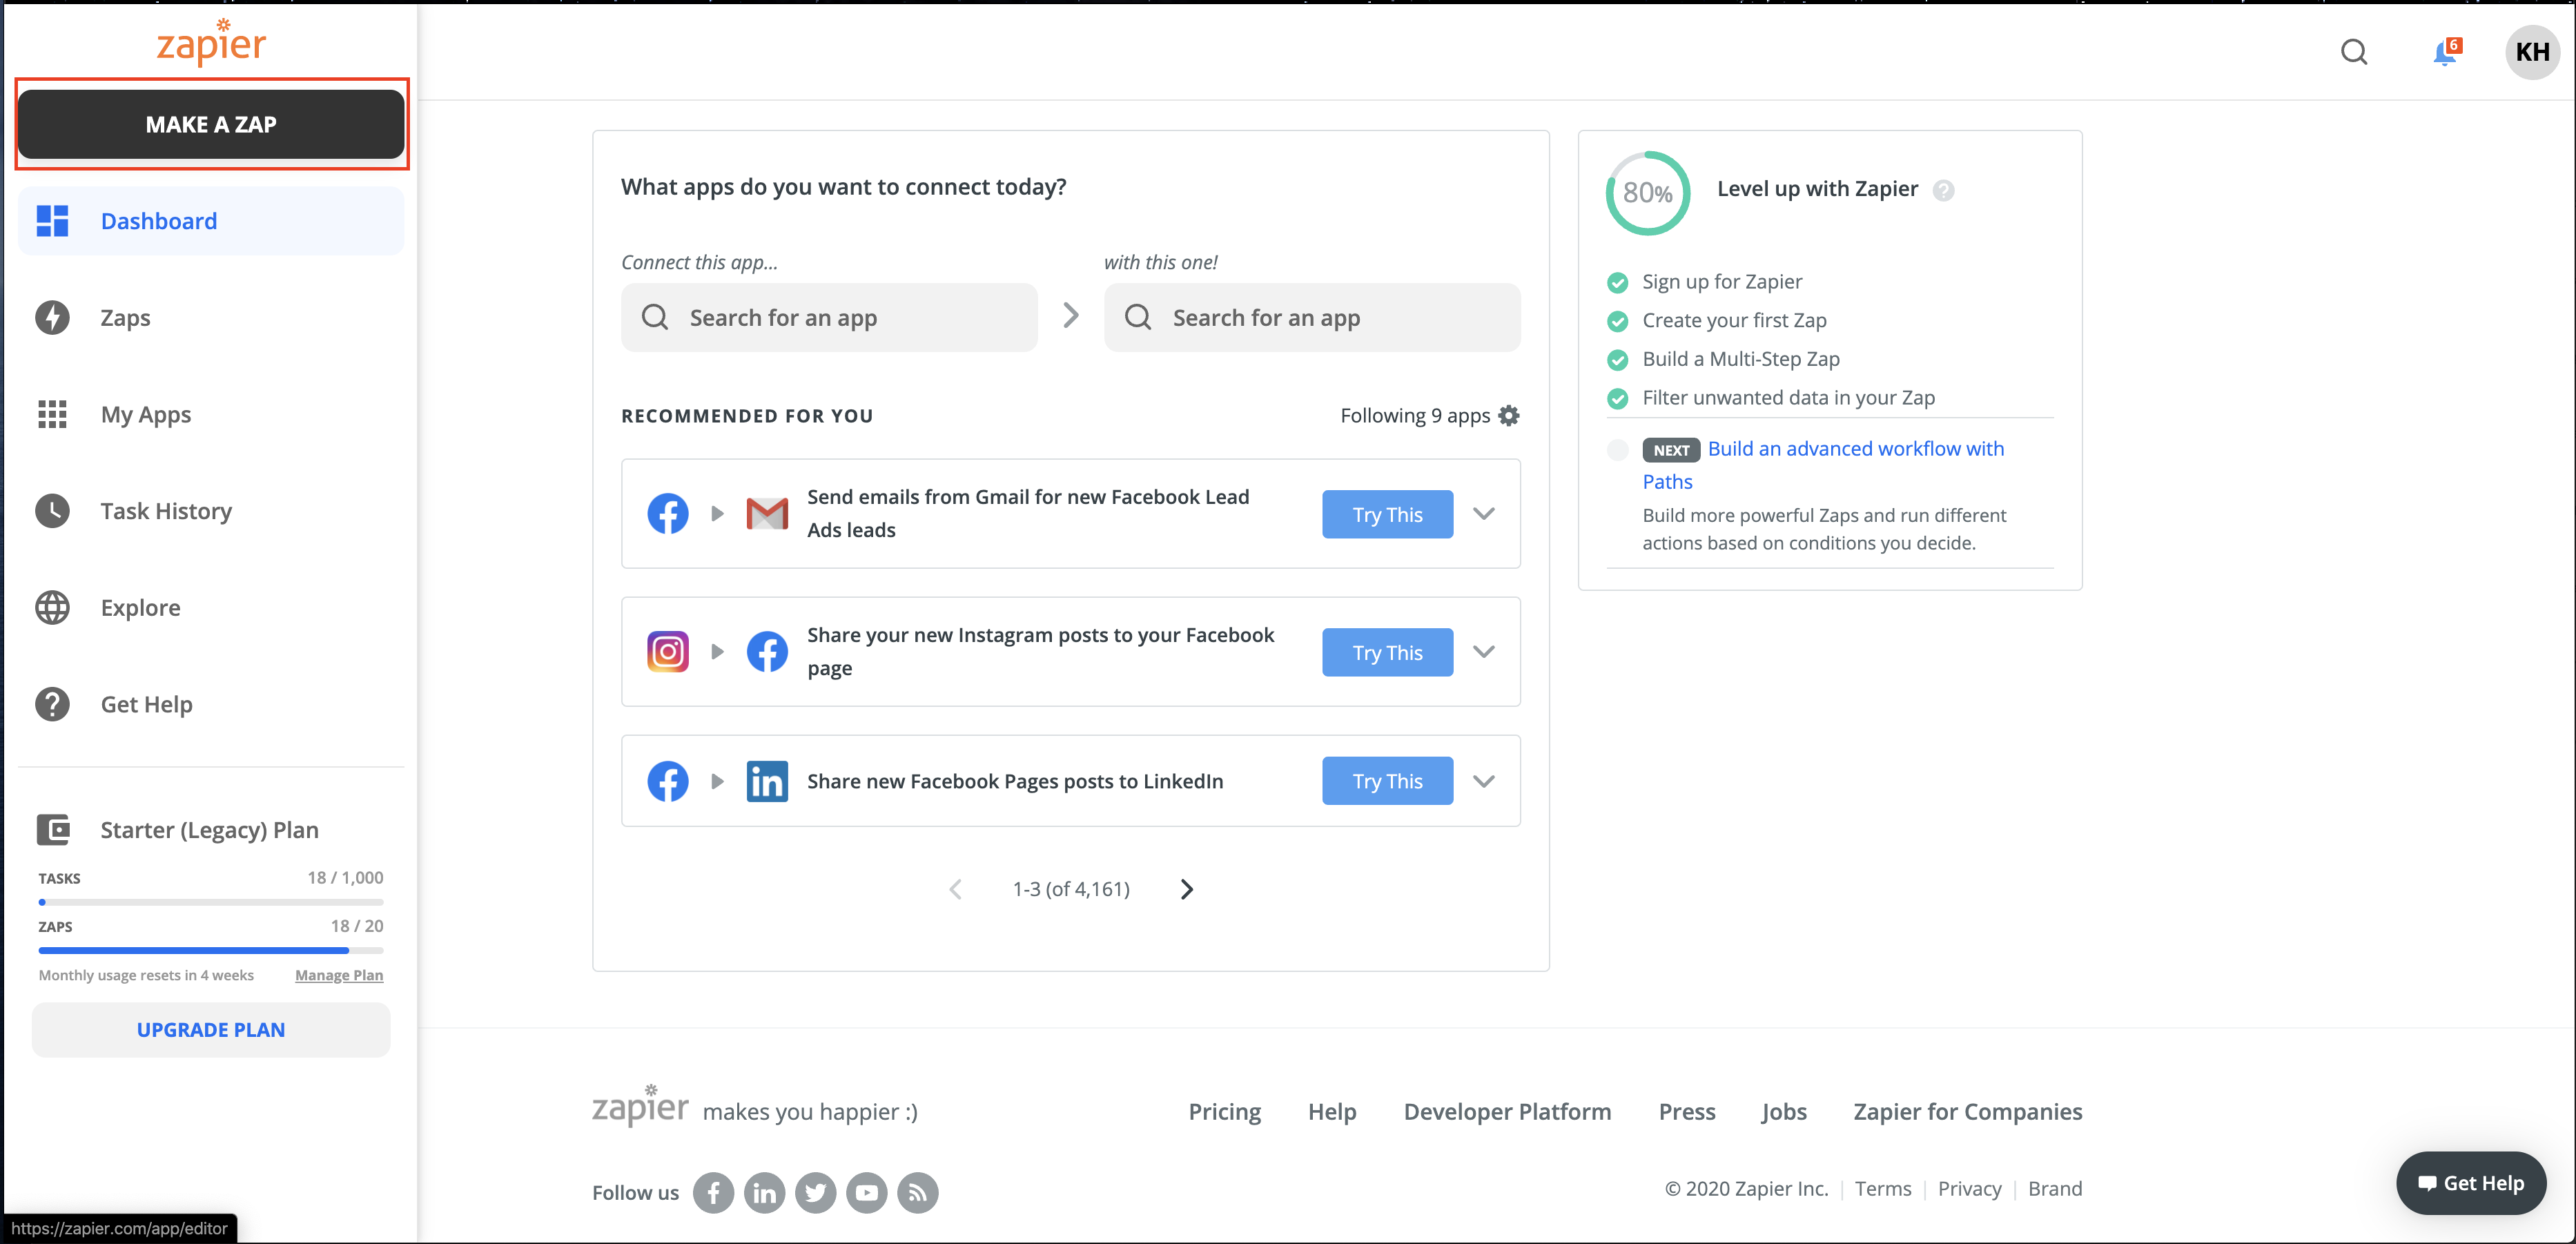
Task: Click the 80% progress ring
Action: point(1647,193)
